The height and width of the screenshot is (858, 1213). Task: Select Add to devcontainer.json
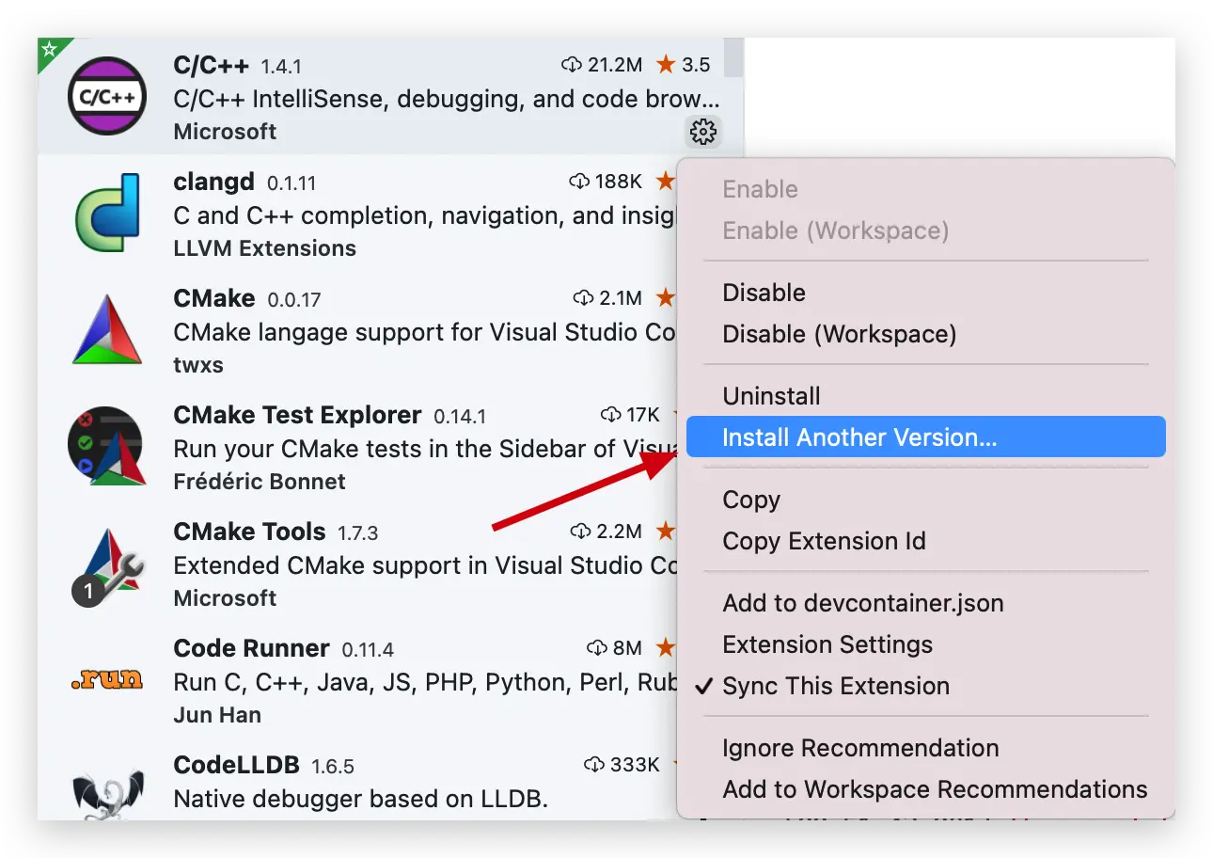point(862,603)
